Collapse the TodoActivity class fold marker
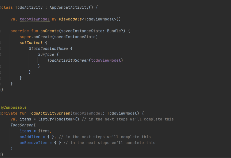231x158 pixels. (x=1, y=7)
